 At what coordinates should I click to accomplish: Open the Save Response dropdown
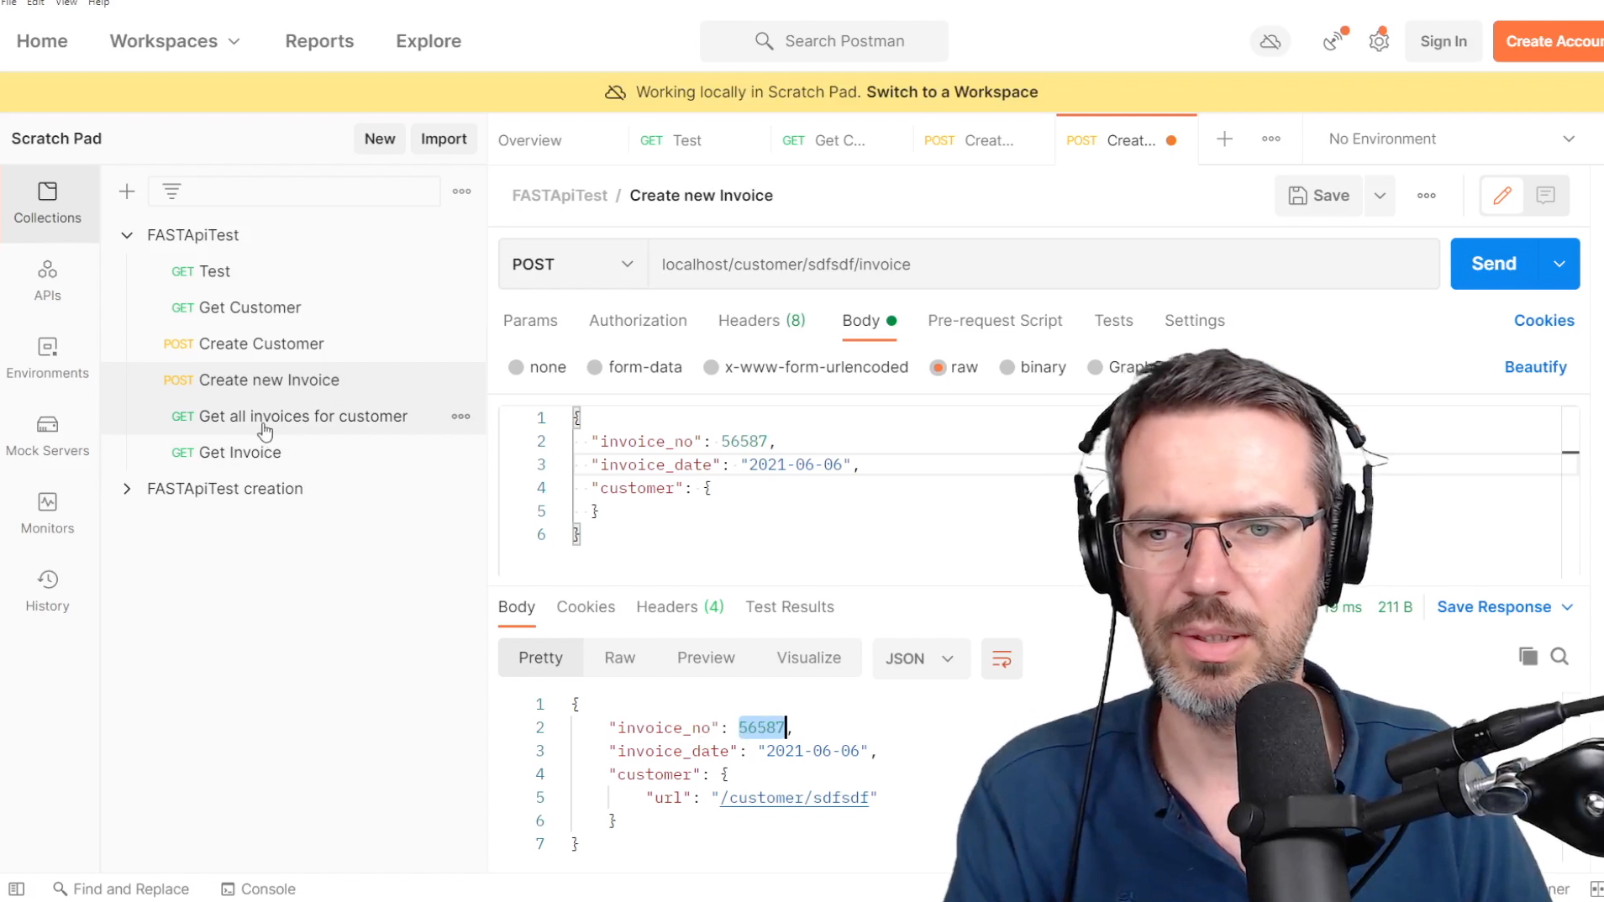click(x=1505, y=607)
